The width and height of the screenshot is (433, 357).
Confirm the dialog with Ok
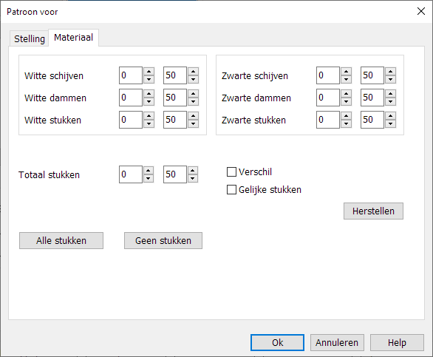[278, 343]
